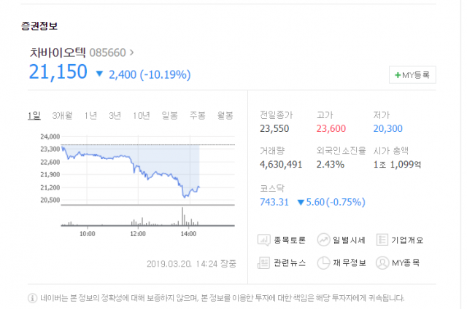Click the 14:00 volume spike bar
The image size is (467, 309).
pos(182,216)
